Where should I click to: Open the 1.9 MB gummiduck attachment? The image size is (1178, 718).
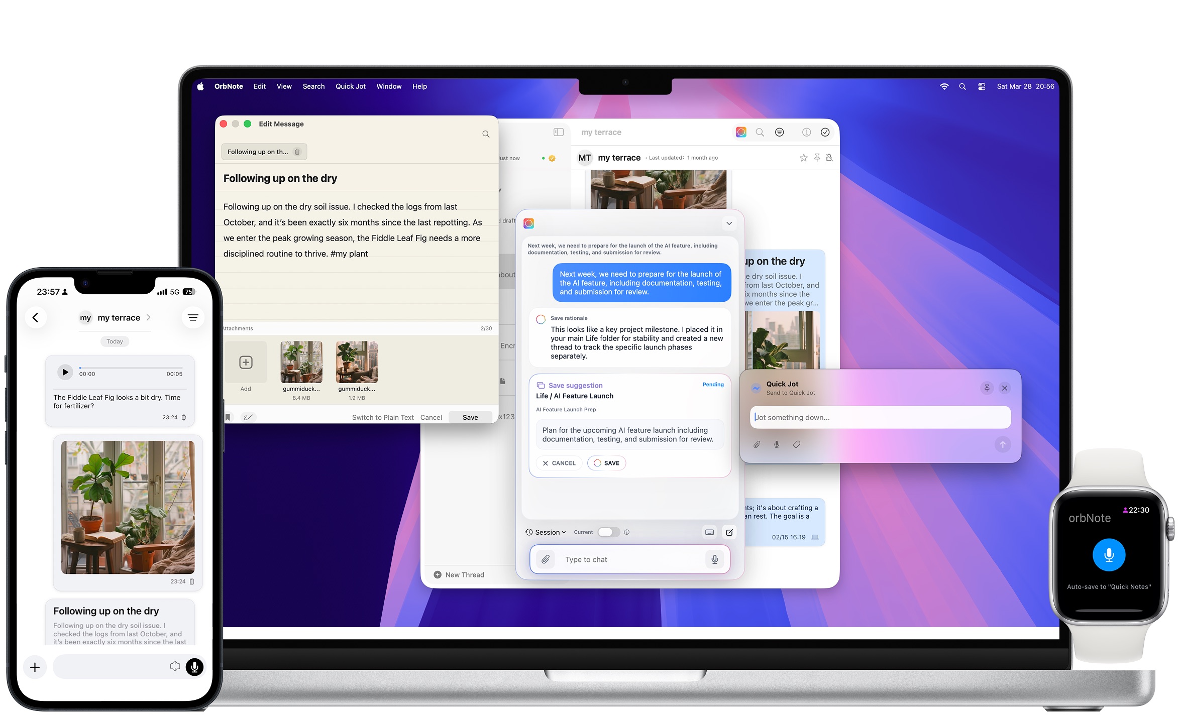[357, 362]
